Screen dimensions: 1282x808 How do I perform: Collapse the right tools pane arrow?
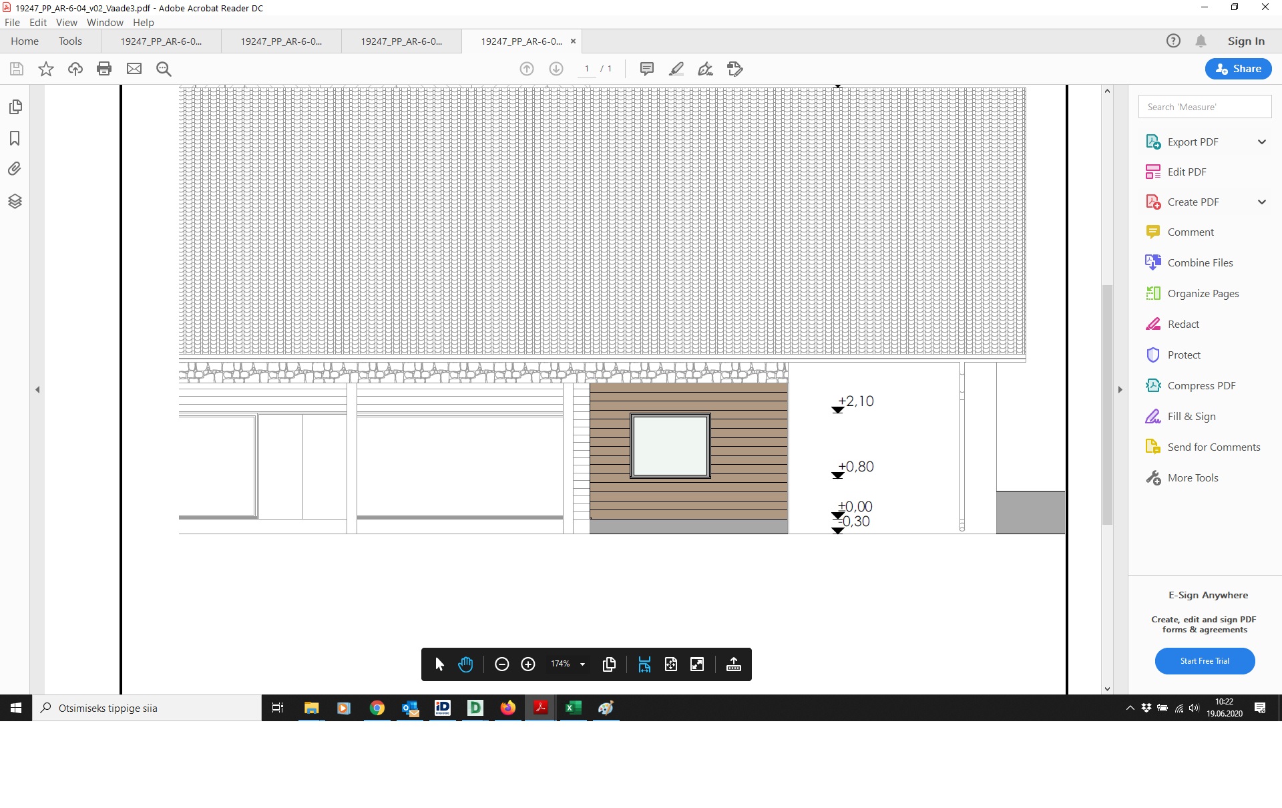tap(1120, 389)
